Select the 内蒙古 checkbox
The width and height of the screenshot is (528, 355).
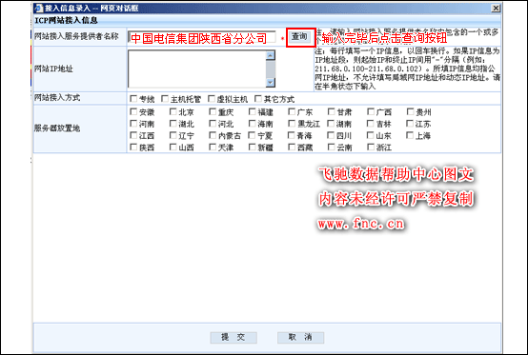213,135
